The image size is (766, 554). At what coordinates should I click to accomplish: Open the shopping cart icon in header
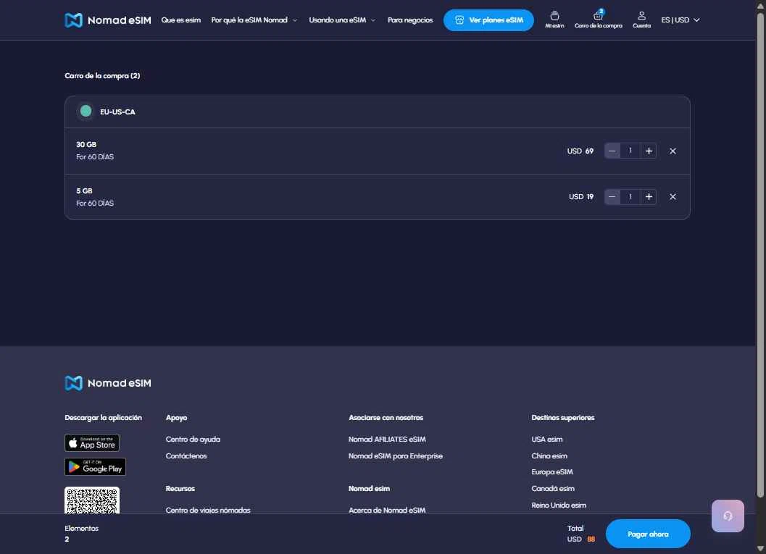tap(598, 17)
